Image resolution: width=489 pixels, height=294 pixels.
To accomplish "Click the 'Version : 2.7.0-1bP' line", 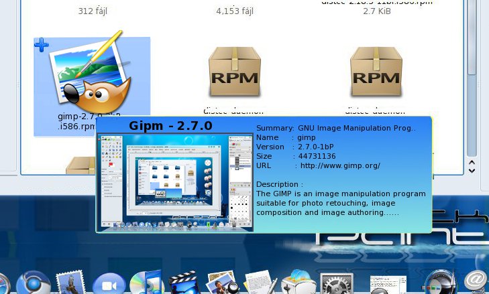I will (295, 147).
